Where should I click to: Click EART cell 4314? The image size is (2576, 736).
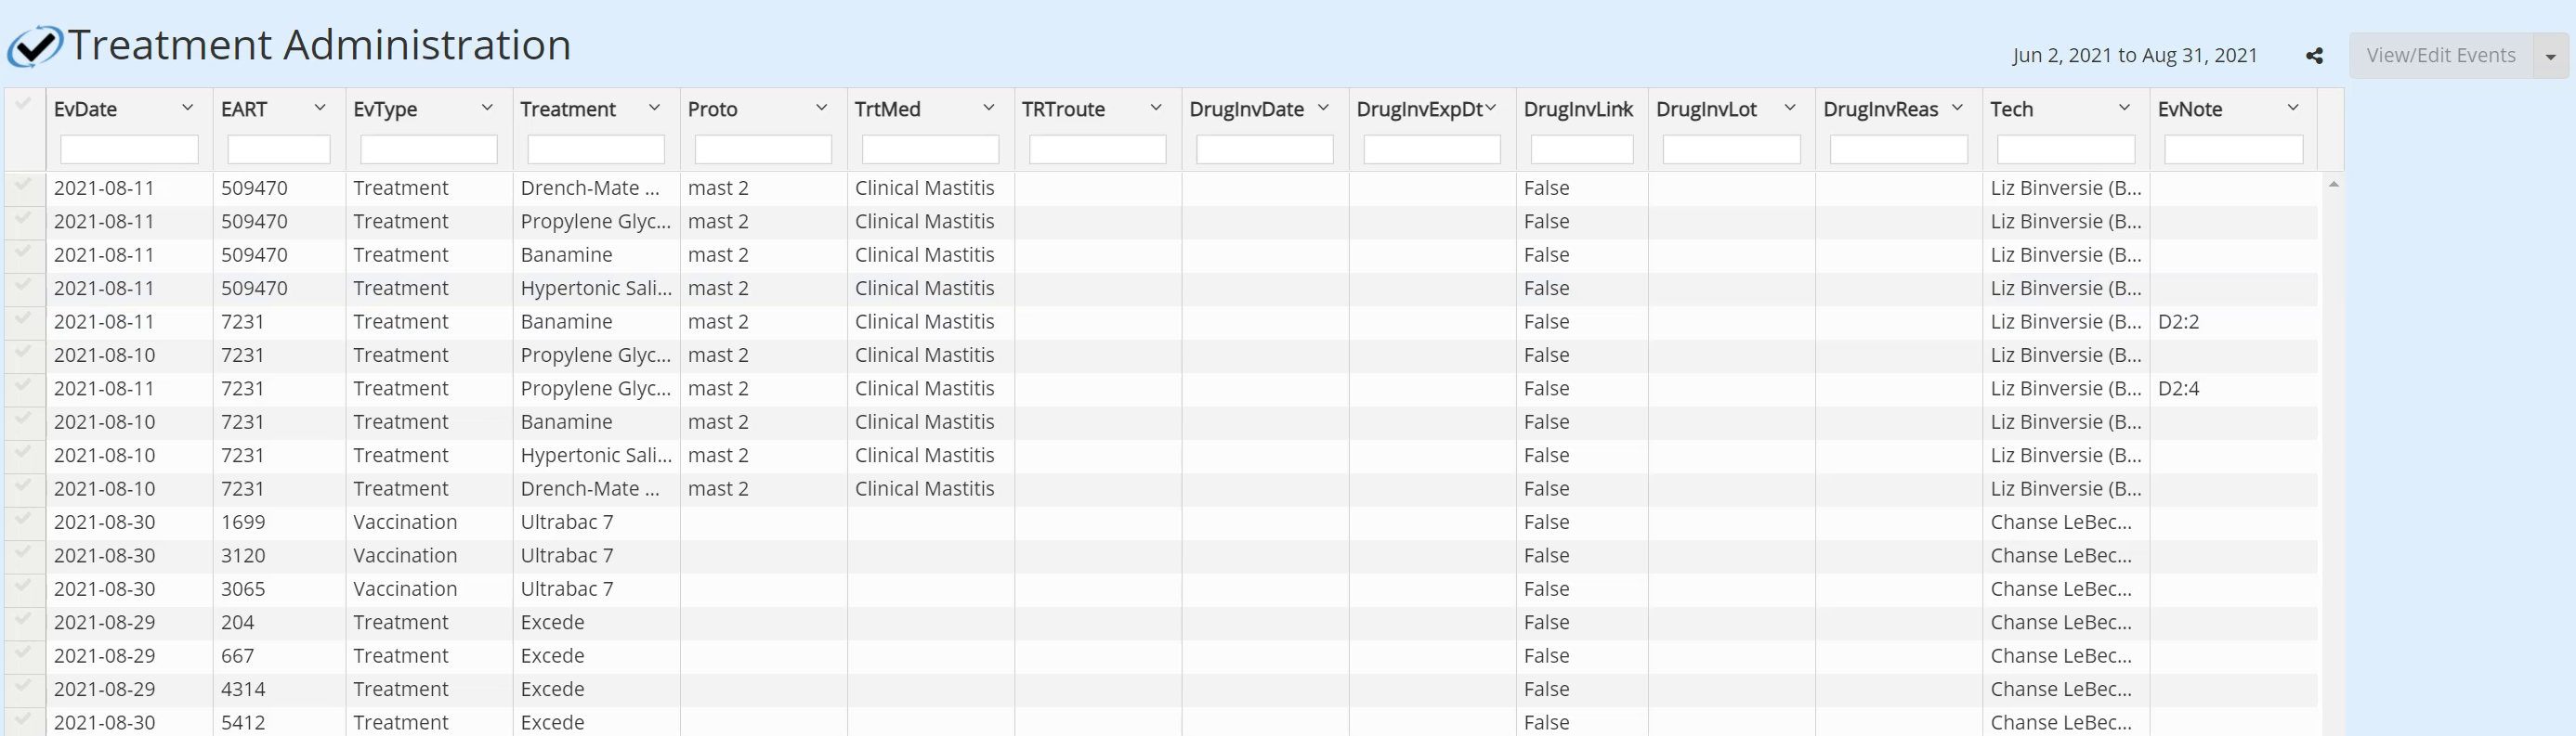pos(279,689)
